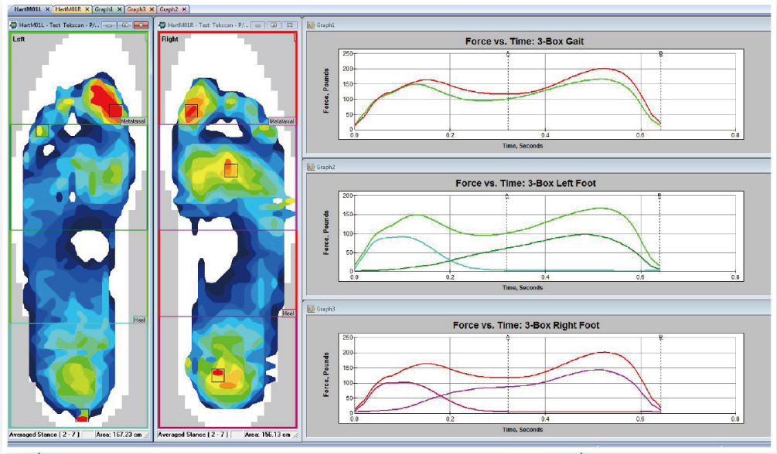Select the Graph1 tab
Viewport: 777px width, 454px height.
point(103,9)
